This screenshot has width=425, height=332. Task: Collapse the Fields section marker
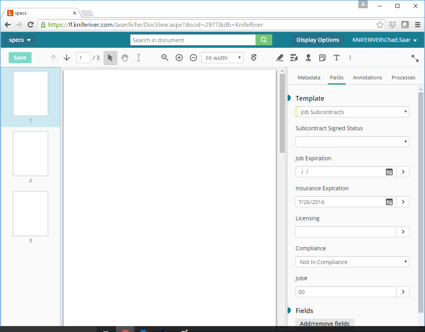pyautogui.click(x=289, y=310)
